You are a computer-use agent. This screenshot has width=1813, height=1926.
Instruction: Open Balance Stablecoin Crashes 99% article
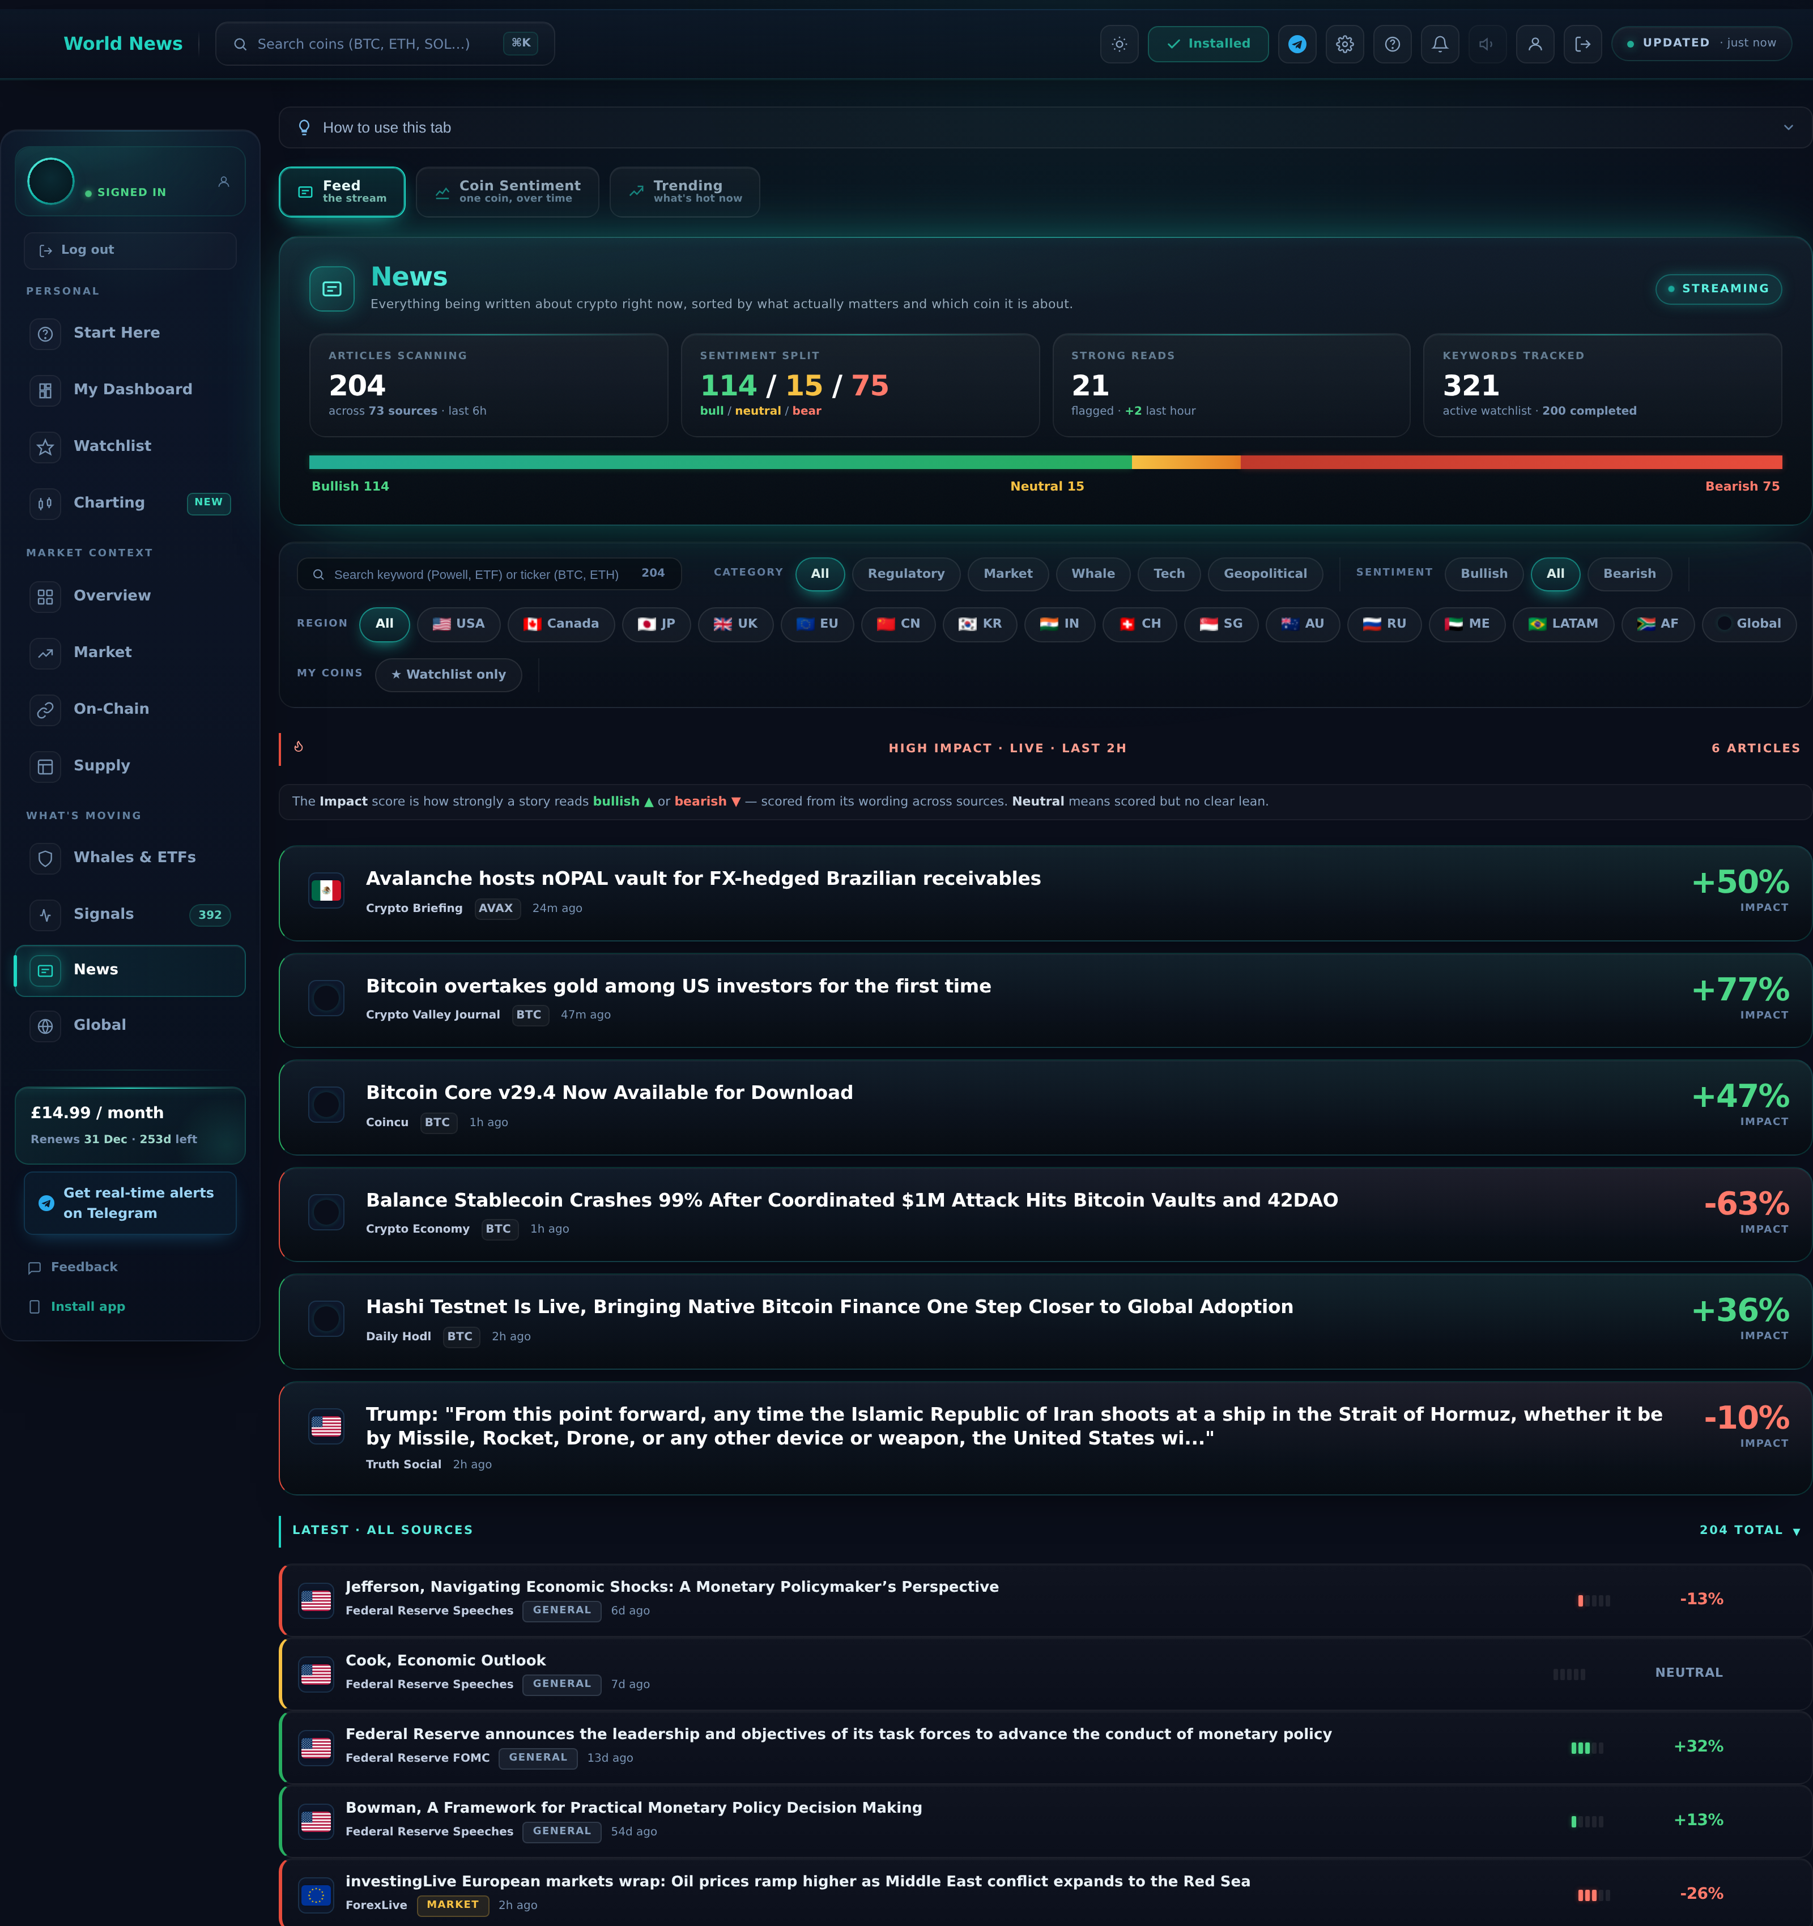(1045, 1214)
